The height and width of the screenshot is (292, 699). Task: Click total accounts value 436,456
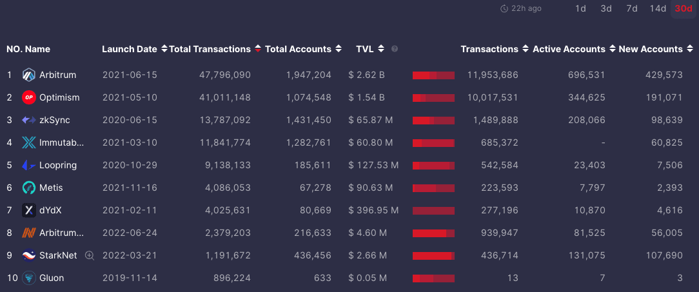(313, 255)
